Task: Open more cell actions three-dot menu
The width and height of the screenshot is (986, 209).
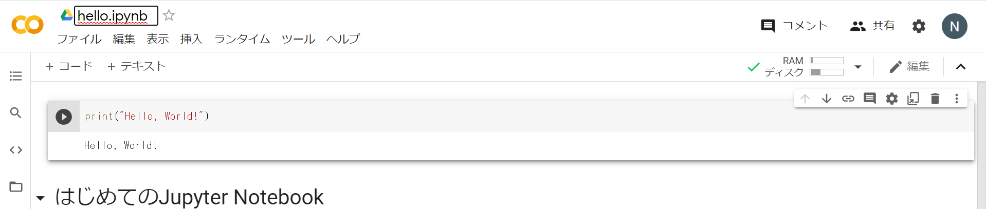Action: coord(957,99)
